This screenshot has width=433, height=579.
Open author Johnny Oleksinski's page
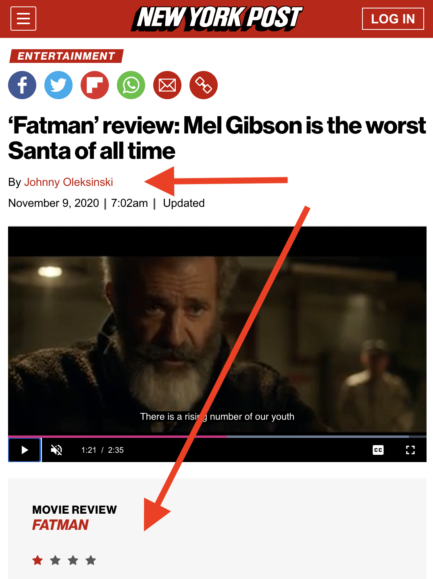click(x=69, y=182)
